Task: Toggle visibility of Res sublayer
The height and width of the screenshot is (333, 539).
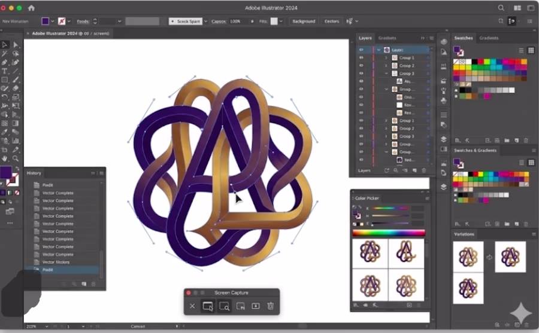Action: tap(361, 112)
